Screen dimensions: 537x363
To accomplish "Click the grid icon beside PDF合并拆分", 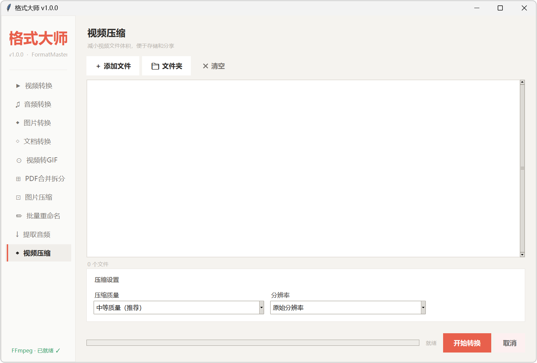I will pyautogui.click(x=18, y=179).
